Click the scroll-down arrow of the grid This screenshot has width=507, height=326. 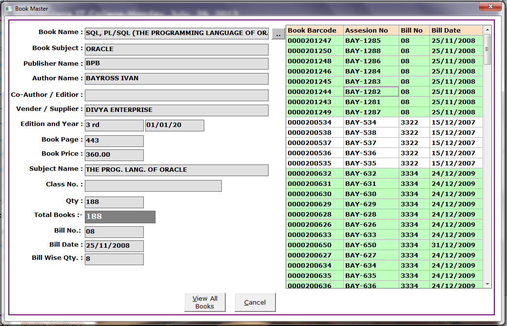(487, 284)
